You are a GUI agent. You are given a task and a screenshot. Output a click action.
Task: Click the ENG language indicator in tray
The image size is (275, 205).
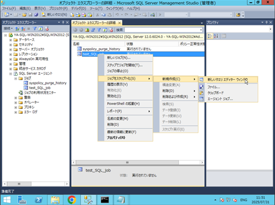point(244,200)
